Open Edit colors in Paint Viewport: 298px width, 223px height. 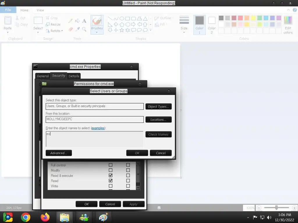coord(288,25)
